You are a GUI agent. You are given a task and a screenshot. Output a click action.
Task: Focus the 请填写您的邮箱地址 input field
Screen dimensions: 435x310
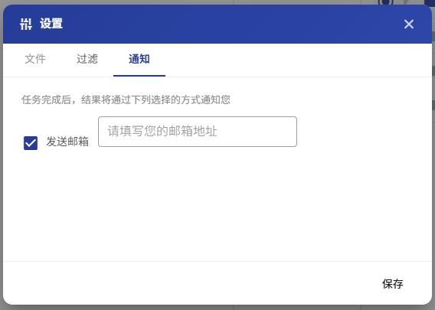tap(198, 132)
